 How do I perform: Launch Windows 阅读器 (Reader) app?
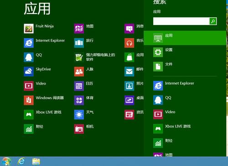[44, 100]
